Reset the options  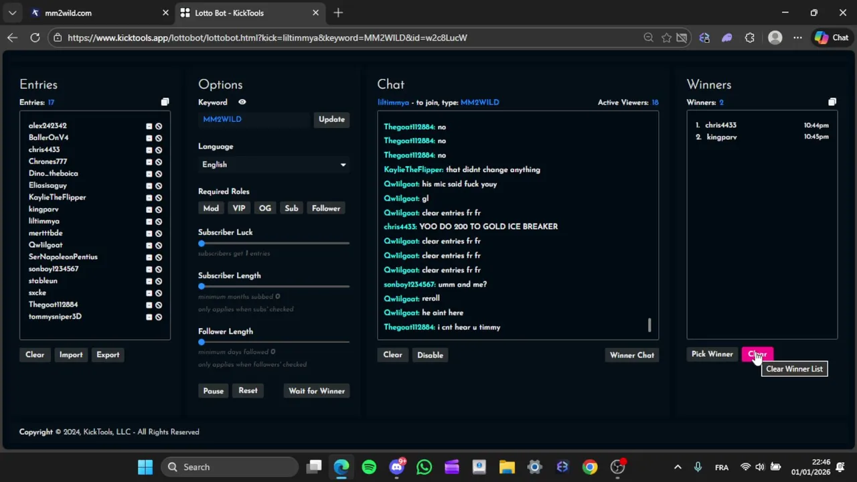point(248,391)
